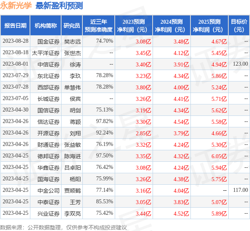The image size is (250, 231).
Task: Click 3.80亿 in 西部证券 row
Action: pyautogui.click(x=143, y=87)
